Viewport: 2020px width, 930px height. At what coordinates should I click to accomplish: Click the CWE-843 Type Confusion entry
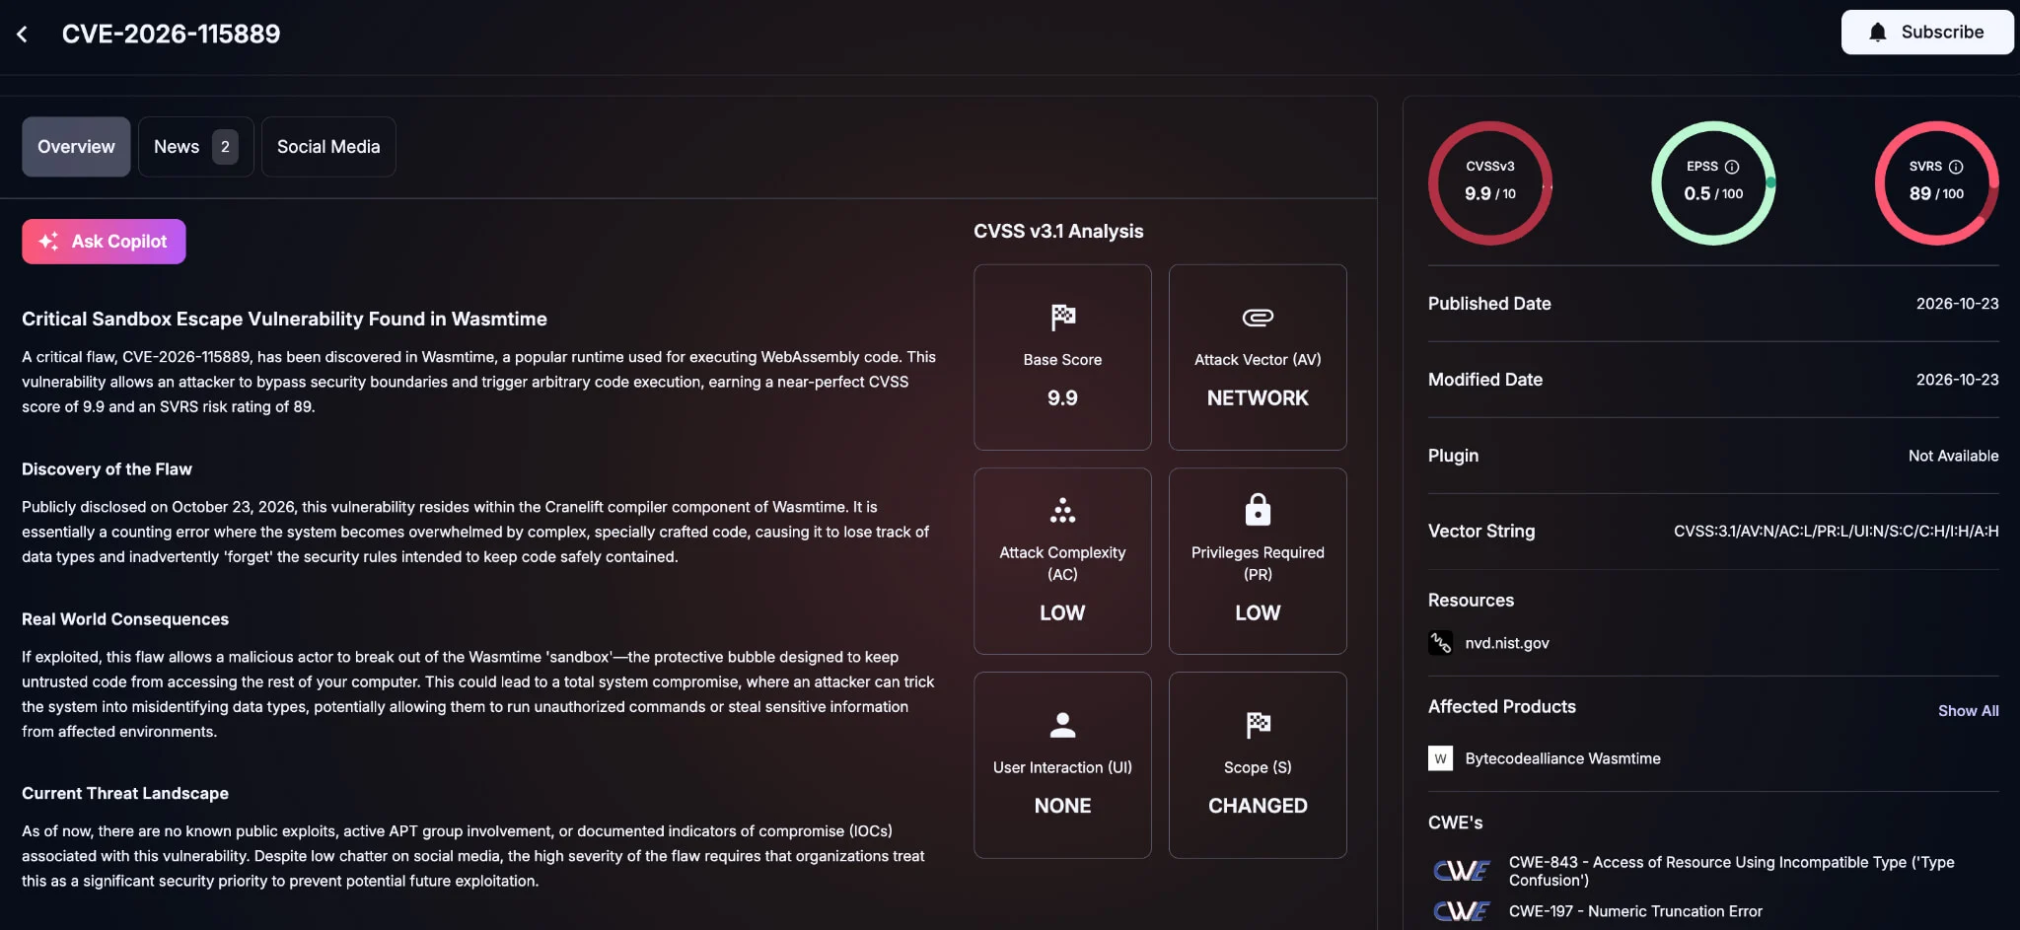coord(1731,871)
